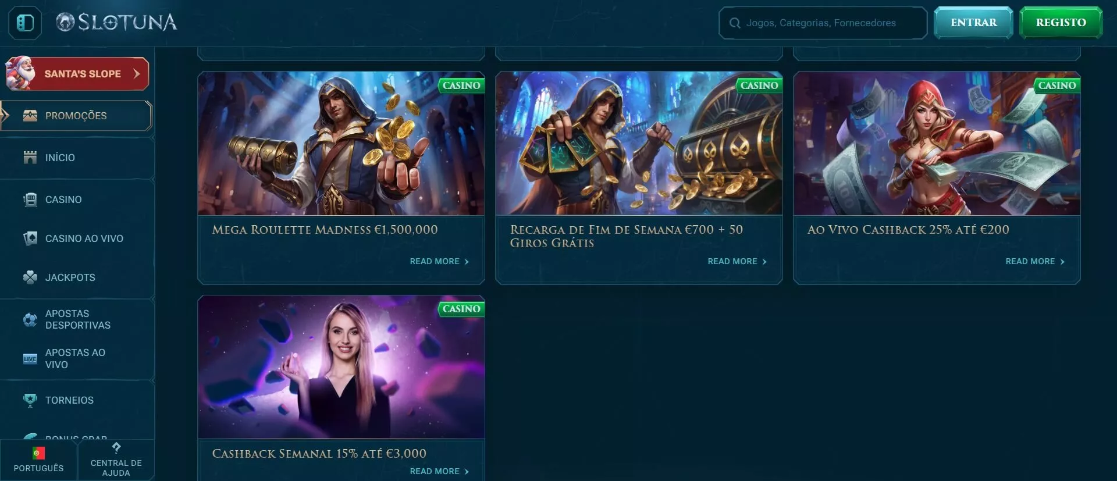The width and height of the screenshot is (1117, 481).
Task: Read more about Mega Roulette Madness
Action: 439,262
